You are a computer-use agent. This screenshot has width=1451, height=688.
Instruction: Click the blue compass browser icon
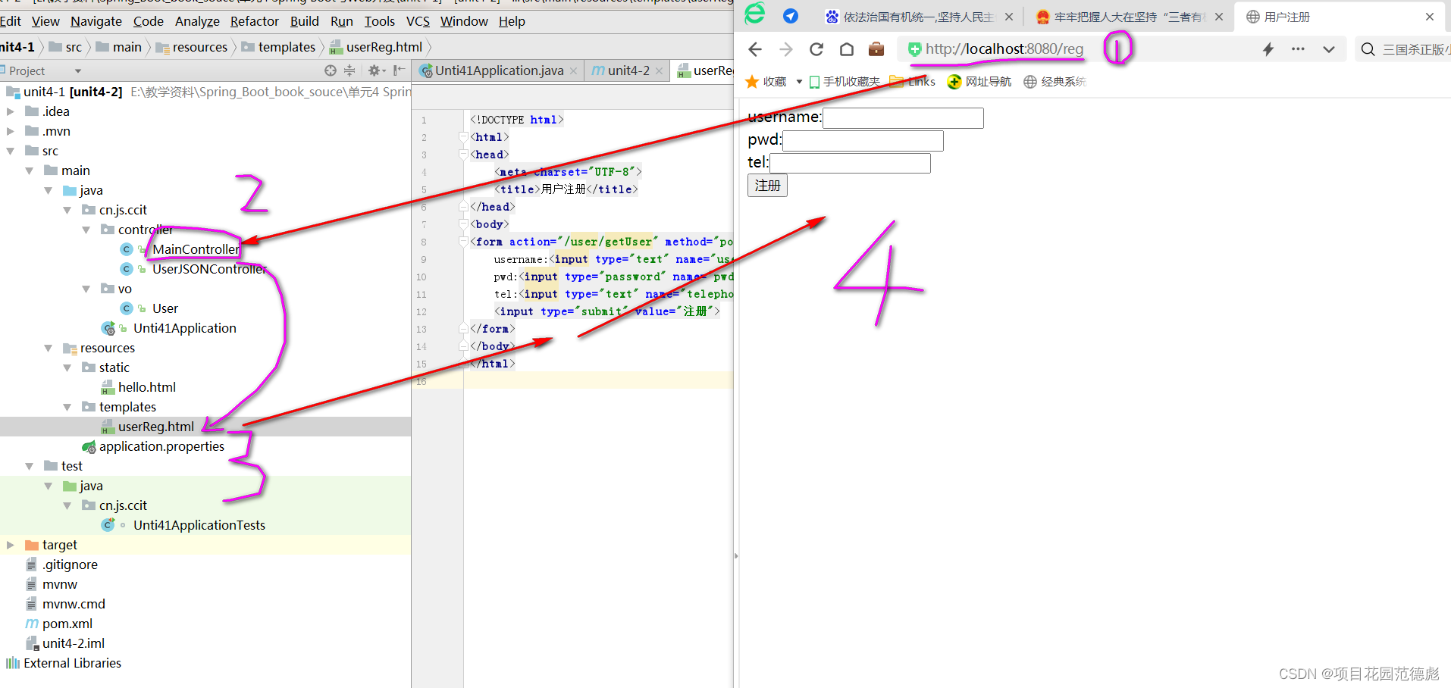coord(791,16)
